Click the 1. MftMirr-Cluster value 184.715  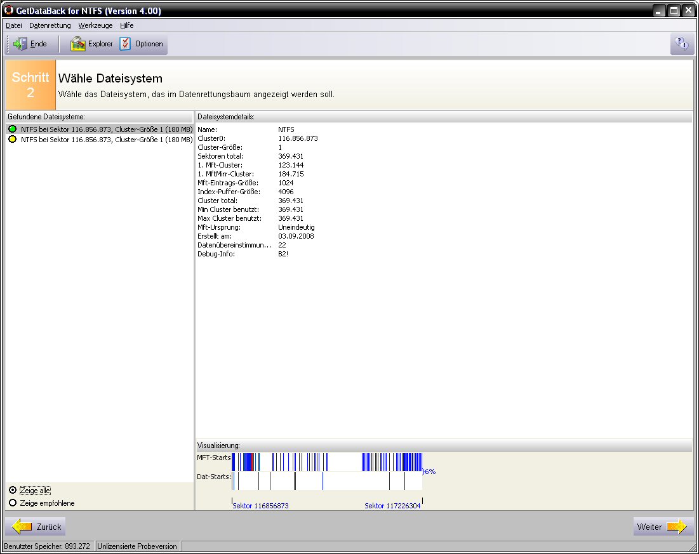(x=291, y=174)
